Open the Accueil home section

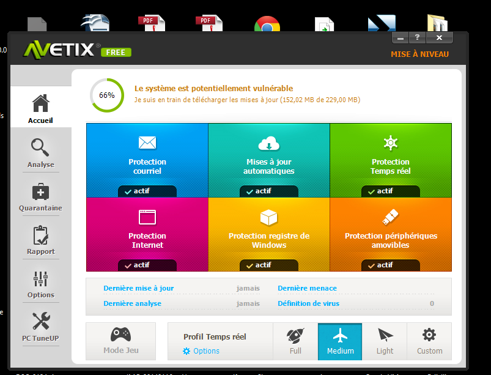[41, 107]
